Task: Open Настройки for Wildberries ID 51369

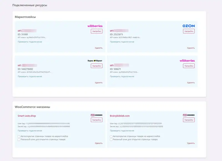Action: [x=97, y=31]
